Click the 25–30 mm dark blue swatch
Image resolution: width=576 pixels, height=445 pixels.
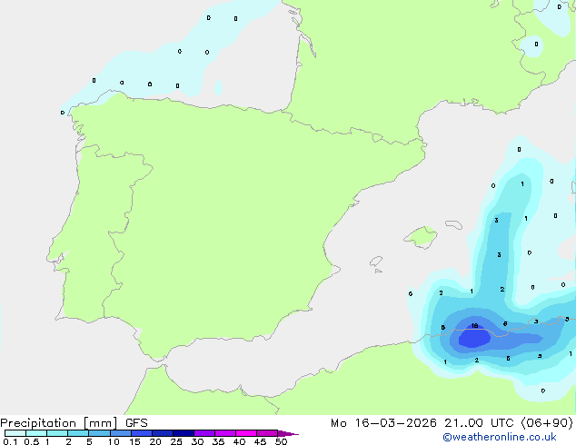(183, 433)
